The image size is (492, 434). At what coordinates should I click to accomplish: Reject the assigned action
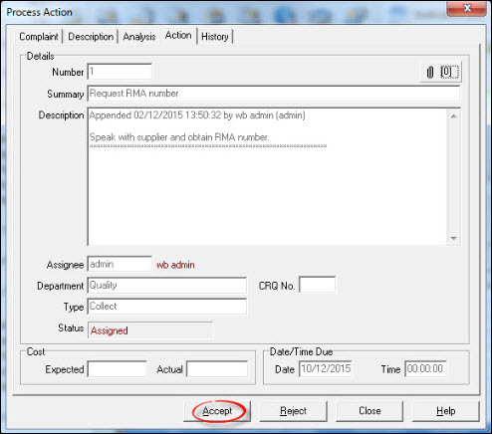(293, 411)
